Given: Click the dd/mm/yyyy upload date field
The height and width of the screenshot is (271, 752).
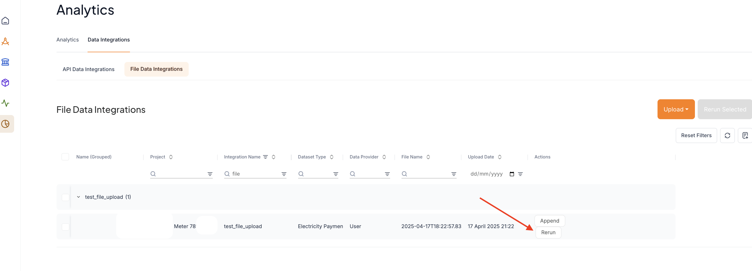Looking at the screenshot, I should (x=486, y=174).
